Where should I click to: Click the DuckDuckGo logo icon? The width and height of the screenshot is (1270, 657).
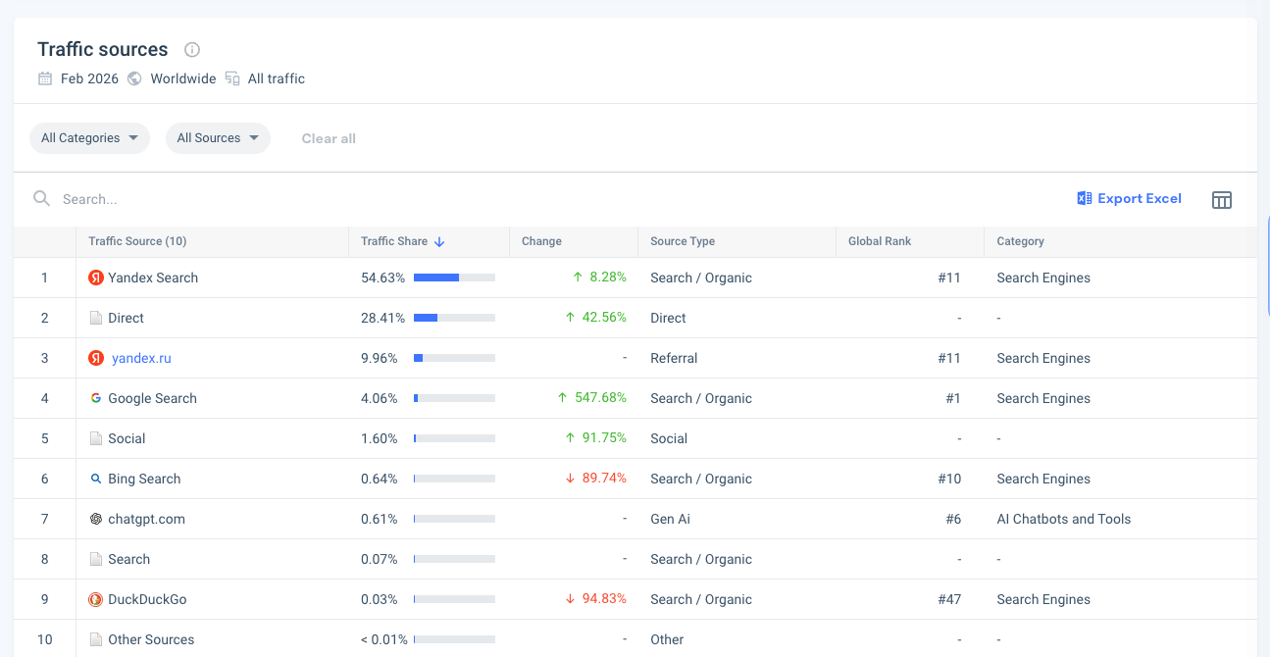96,599
